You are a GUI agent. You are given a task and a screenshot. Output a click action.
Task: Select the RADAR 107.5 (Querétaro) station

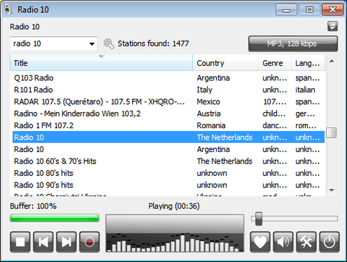pyautogui.click(x=99, y=102)
